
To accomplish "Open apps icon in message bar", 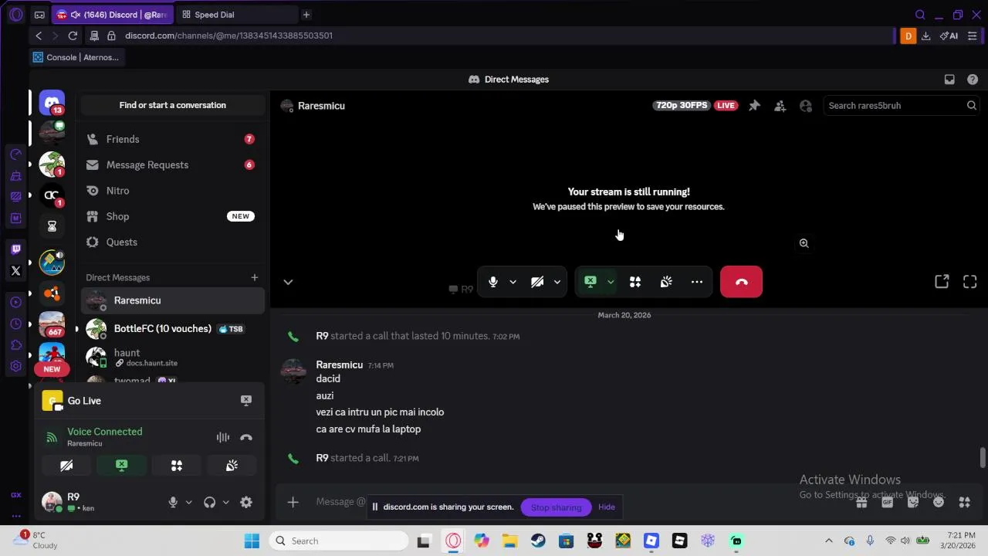I will [964, 503].
